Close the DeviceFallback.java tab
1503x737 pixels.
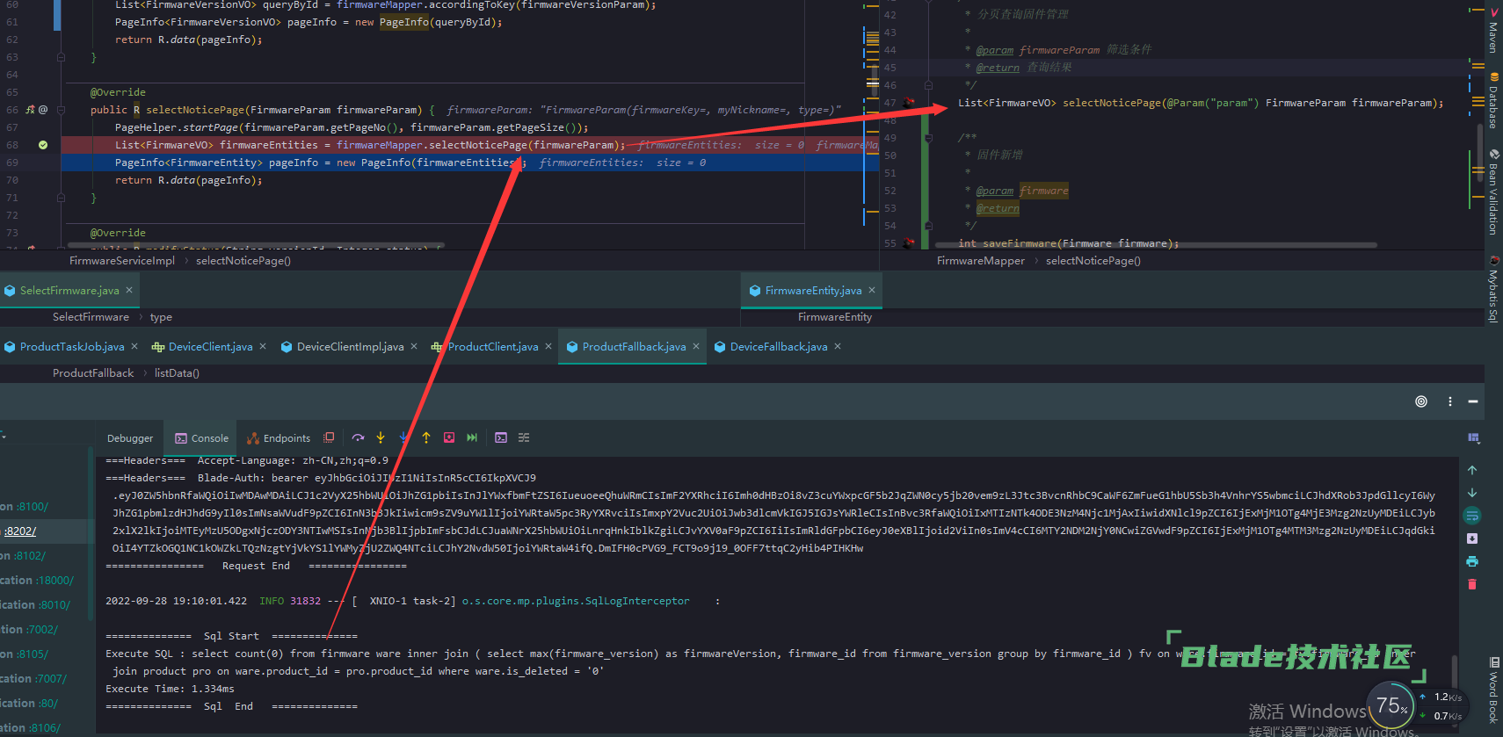838,347
